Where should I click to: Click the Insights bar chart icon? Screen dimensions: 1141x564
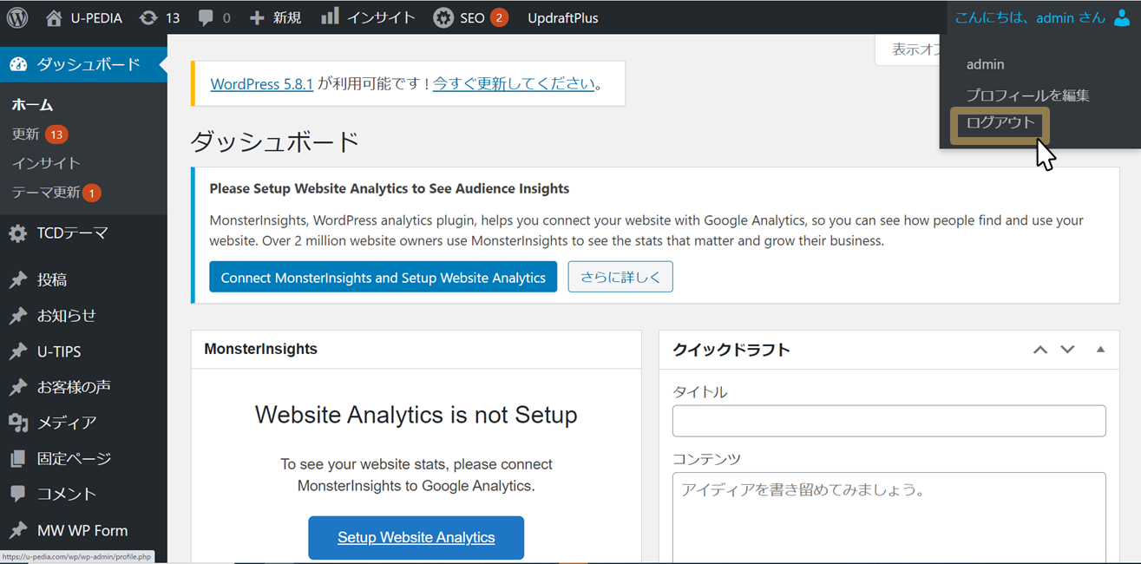pos(330,17)
